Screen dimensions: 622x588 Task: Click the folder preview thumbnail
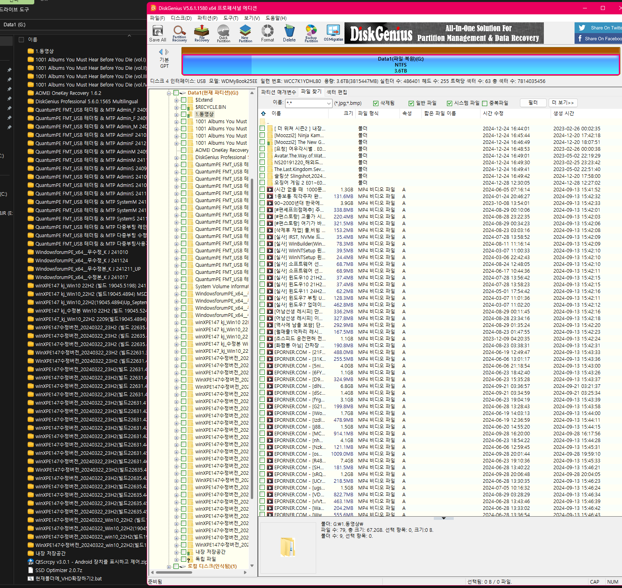tap(288, 547)
